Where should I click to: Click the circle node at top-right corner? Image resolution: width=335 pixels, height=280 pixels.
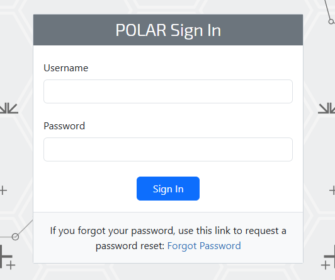[x=331, y=21]
